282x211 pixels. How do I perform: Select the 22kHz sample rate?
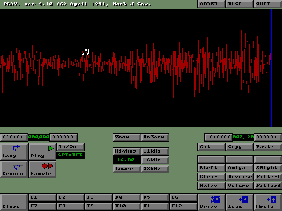coord(155,169)
